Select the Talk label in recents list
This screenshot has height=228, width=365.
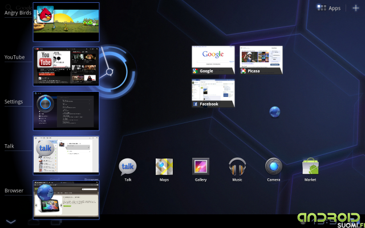[9, 146]
